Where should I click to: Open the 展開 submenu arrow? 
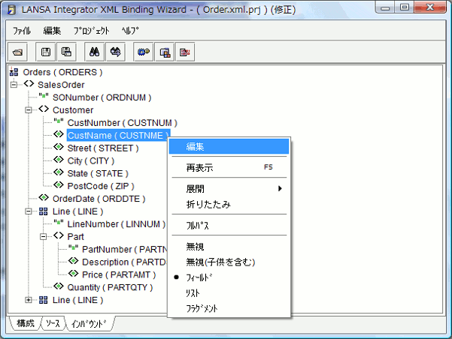[x=280, y=188]
